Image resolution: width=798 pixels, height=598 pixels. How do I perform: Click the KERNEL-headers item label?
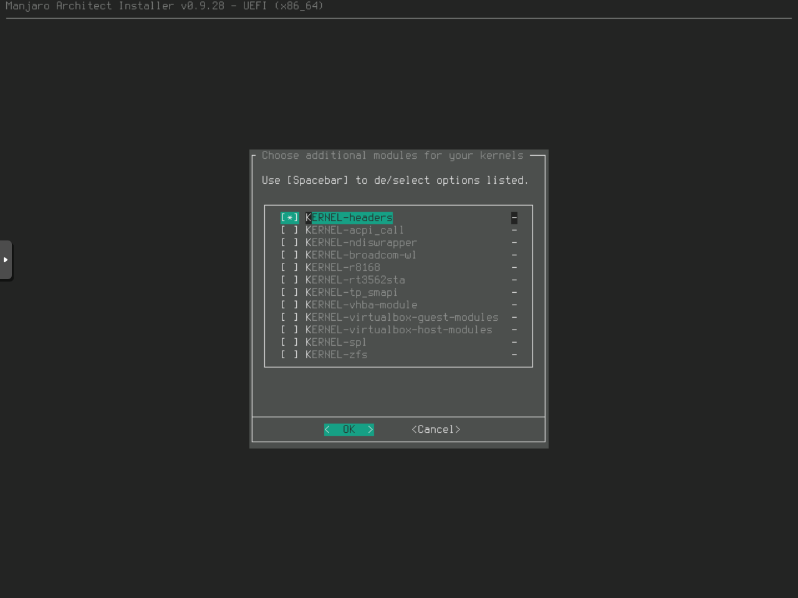coord(349,218)
